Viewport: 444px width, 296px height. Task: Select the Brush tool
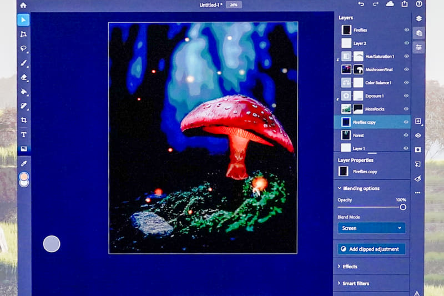(x=23, y=63)
